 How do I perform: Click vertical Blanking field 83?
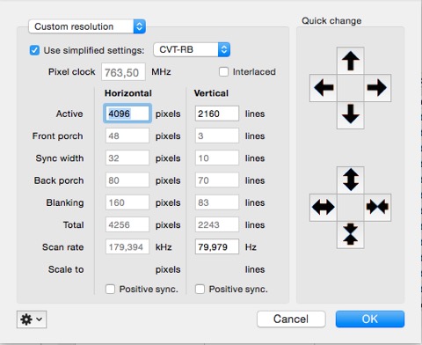click(x=217, y=202)
